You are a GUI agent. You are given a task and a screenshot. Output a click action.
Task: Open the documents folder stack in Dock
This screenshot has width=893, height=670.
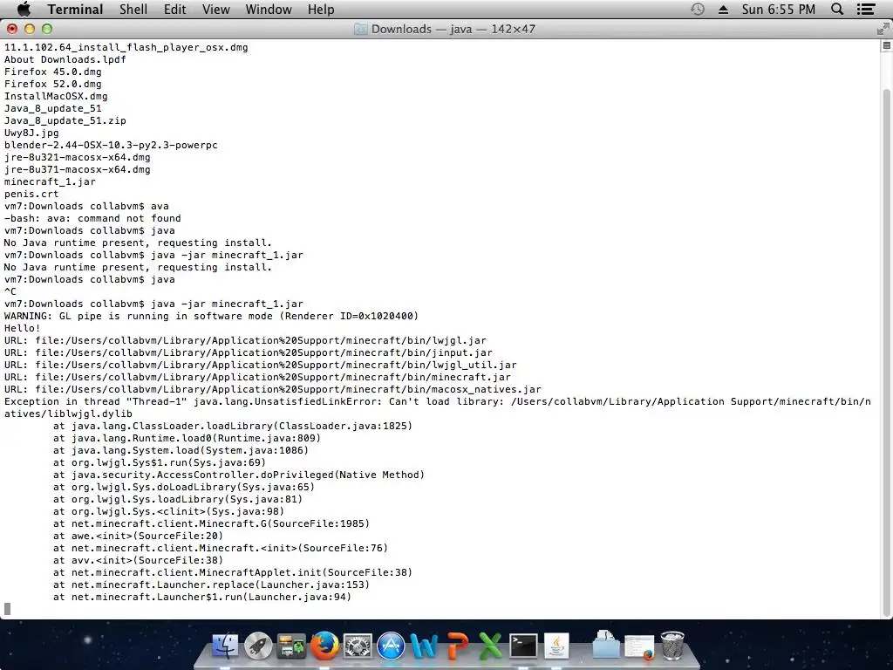click(605, 645)
